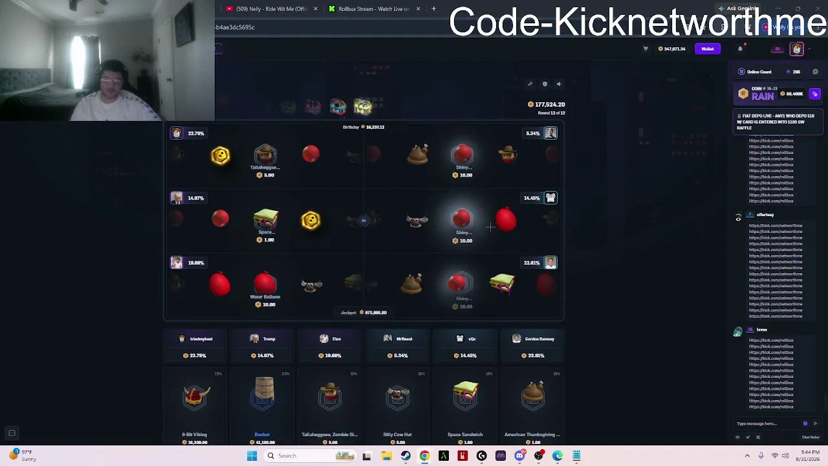Send the chat message arrow

click(x=815, y=424)
